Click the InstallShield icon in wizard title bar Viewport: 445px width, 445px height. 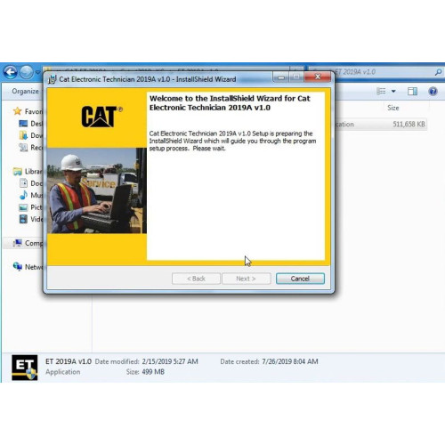(52, 79)
